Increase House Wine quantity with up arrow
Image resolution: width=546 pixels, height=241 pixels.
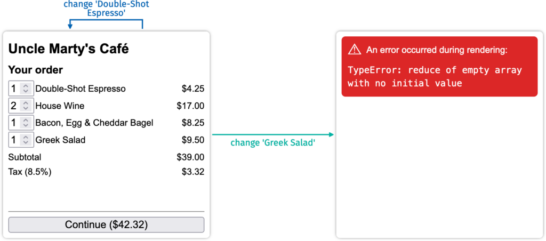(26, 103)
